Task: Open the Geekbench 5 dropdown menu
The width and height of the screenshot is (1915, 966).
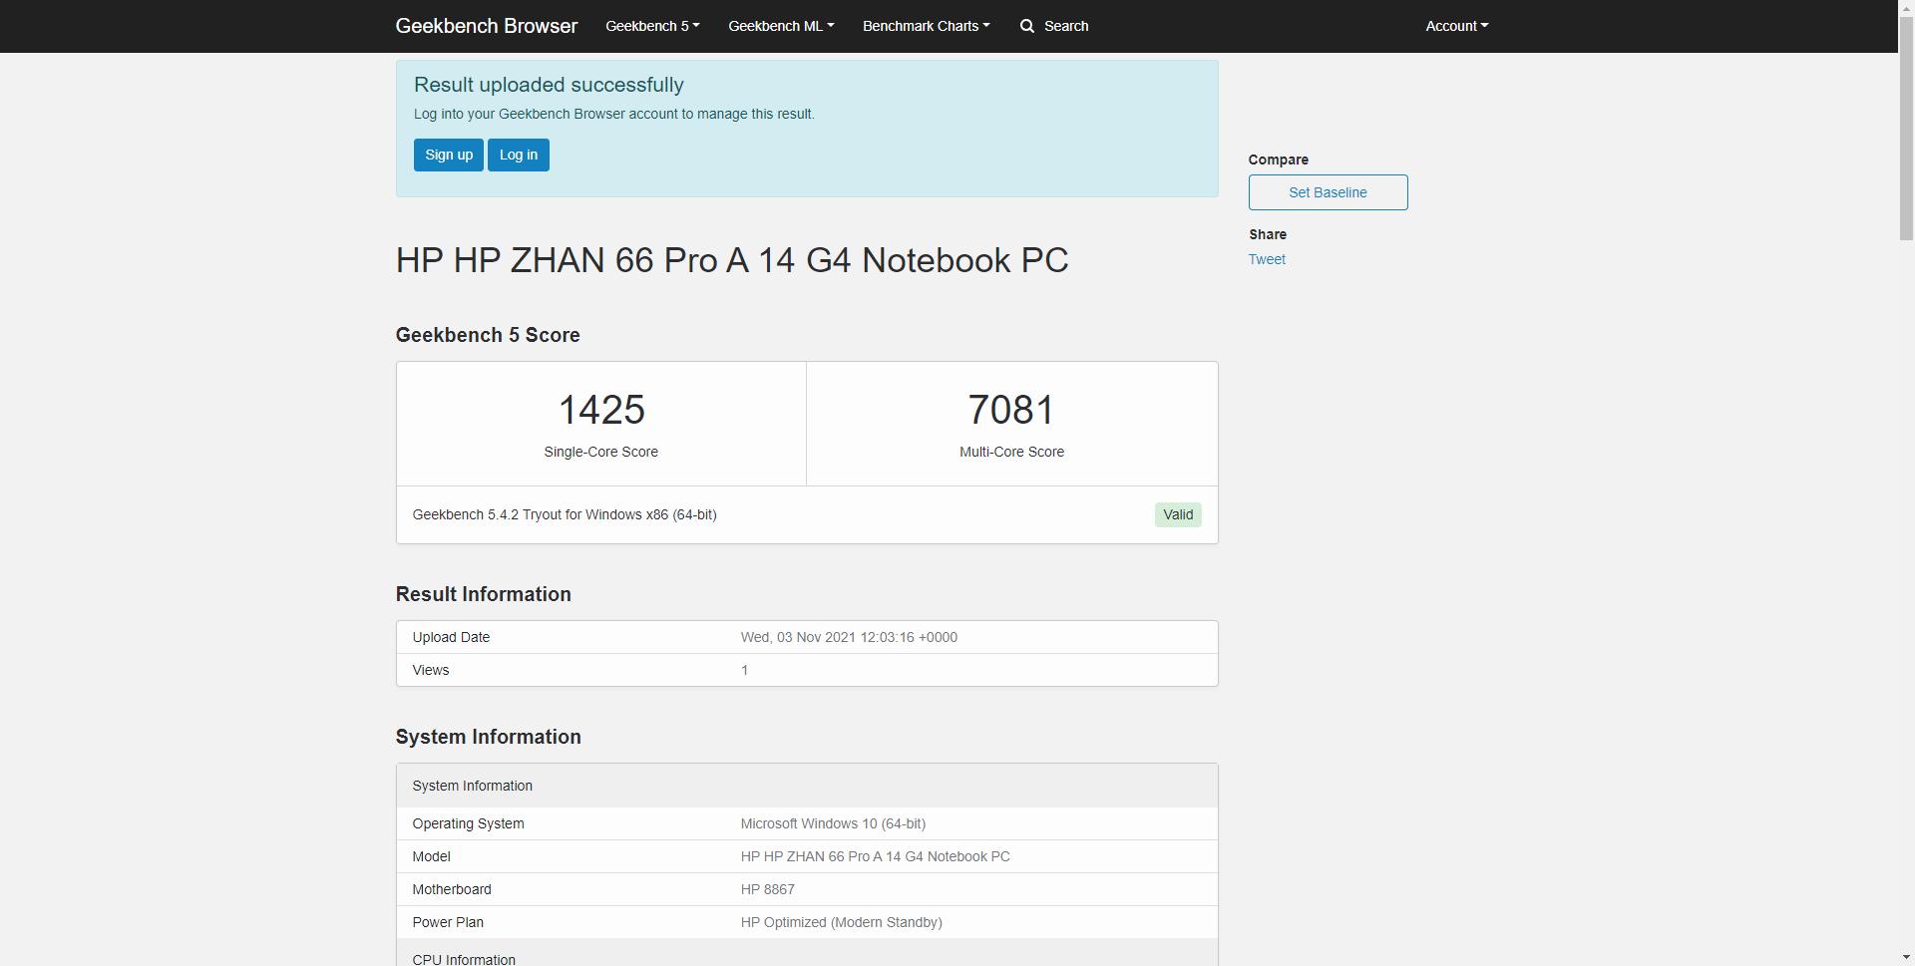Action: [652, 26]
